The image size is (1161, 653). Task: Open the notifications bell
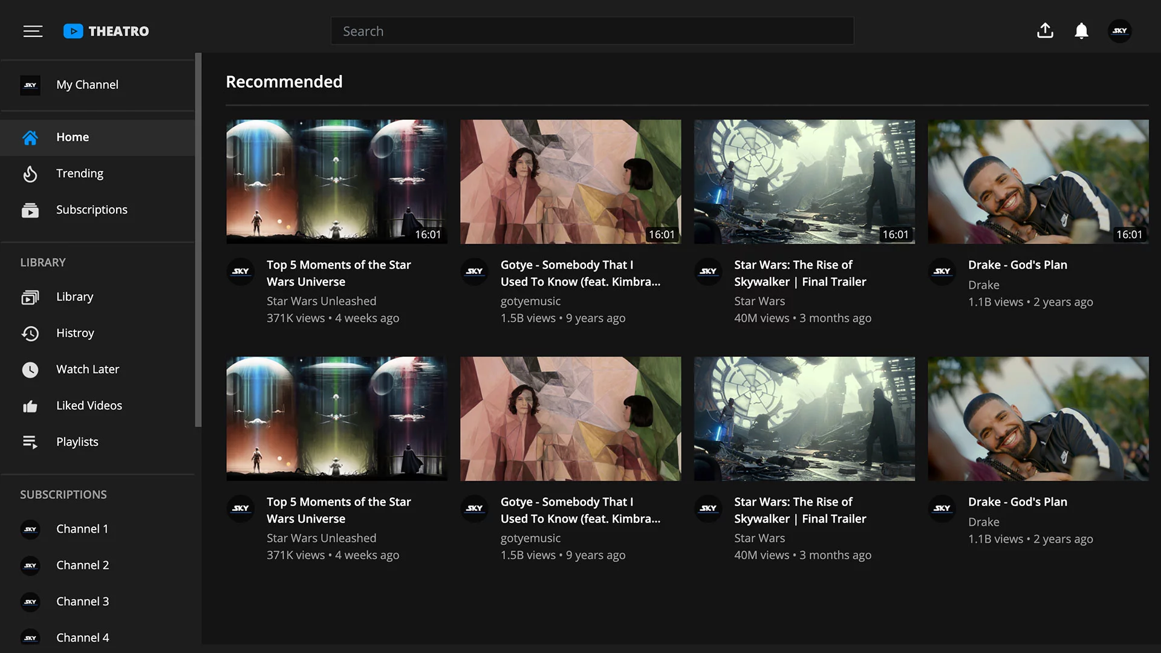click(x=1081, y=31)
